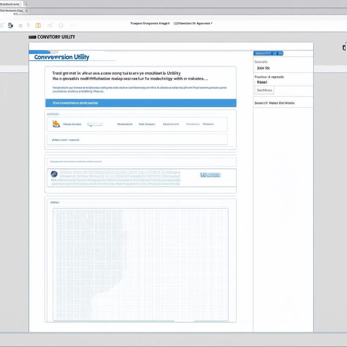The image size is (347, 347).
Task: Click the barcode icon beside Convertor Utility title
Action: click(x=32, y=37)
